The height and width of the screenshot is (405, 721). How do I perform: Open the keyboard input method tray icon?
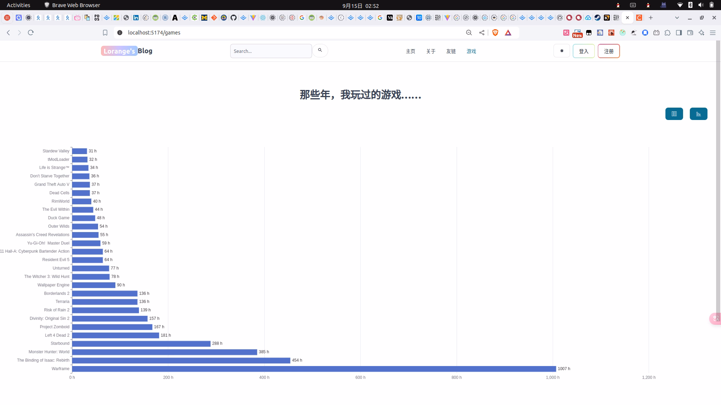(x=633, y=5)
